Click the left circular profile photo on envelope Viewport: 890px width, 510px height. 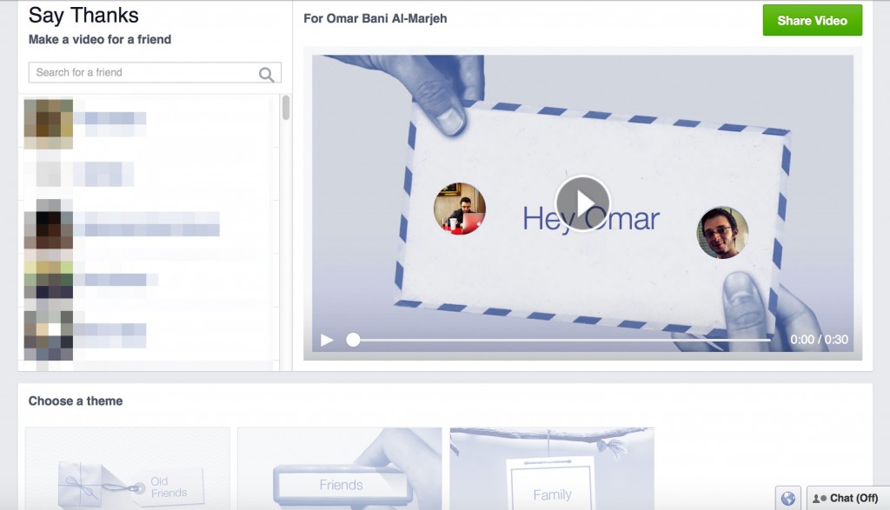(x=459, y=209)
